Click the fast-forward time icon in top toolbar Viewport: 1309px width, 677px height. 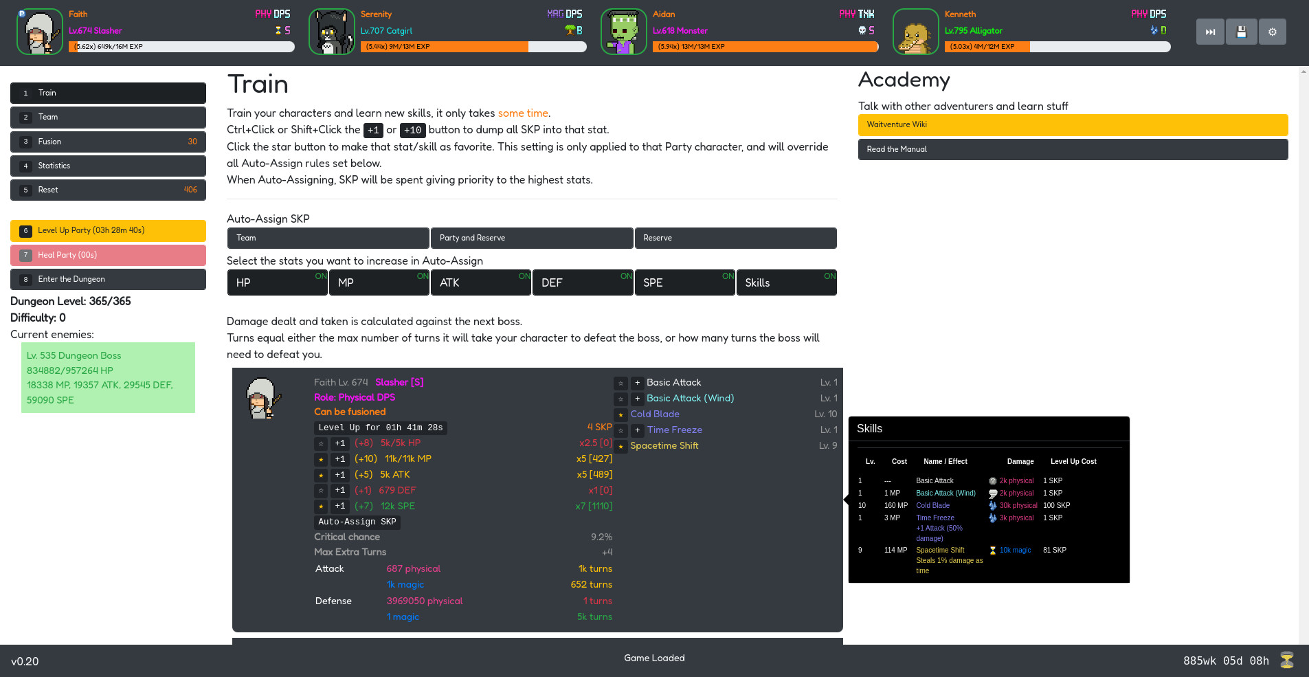click(1210, 31)
